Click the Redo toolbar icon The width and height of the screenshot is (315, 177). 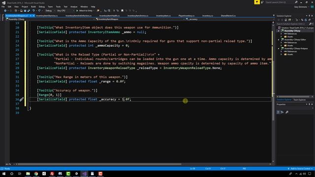click(x=39, y=11)
